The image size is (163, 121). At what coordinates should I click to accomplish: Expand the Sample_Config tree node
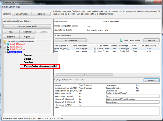(5, 52)
